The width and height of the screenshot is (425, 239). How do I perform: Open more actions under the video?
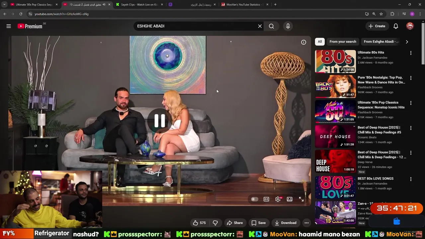click(306, 223)
